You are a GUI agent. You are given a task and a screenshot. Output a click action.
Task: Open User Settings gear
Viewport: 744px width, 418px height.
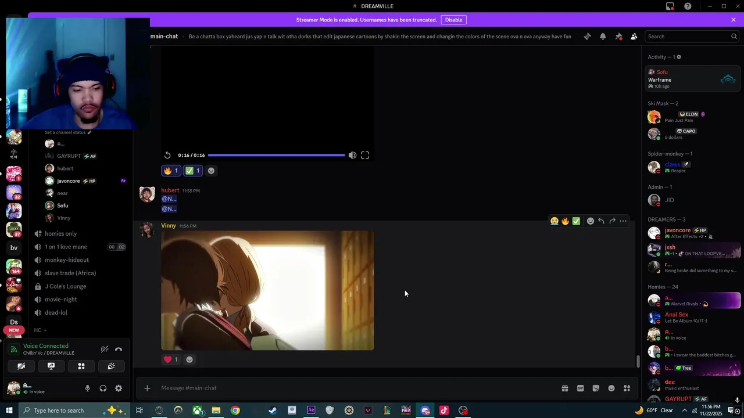point(119,388)
